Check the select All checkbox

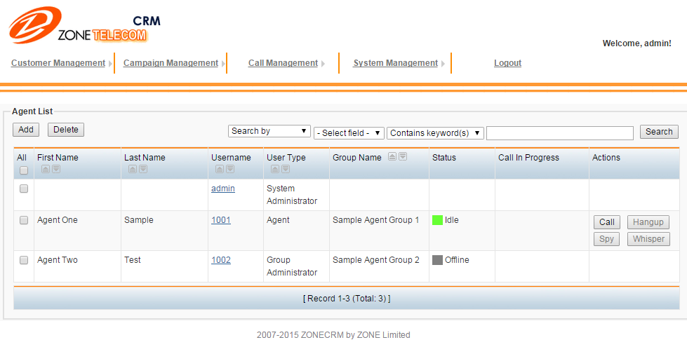pyautogui.click(x=24, y=170)
